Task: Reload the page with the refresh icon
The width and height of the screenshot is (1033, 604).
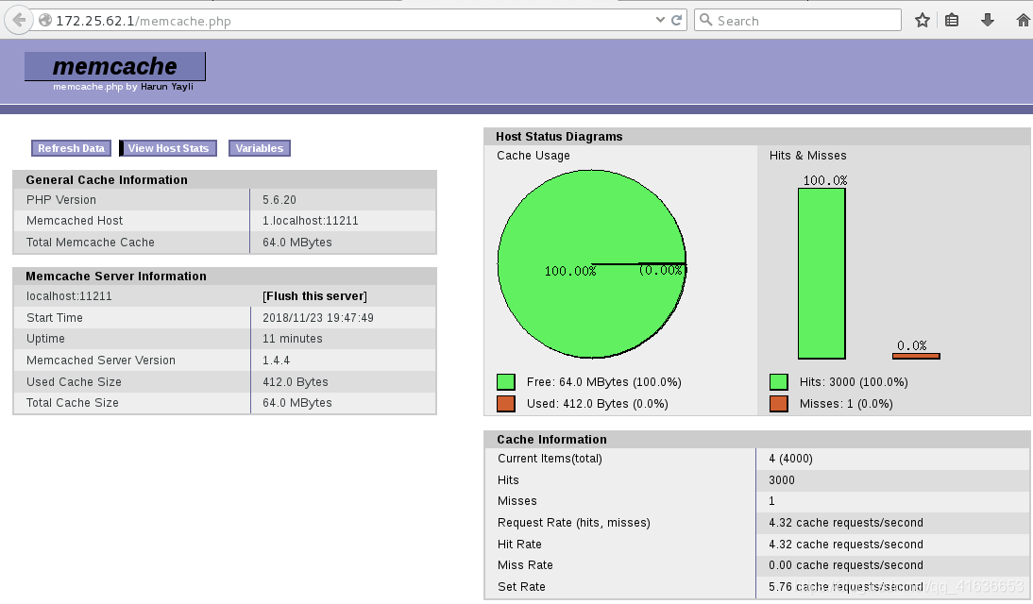Action: pos(676,21)
